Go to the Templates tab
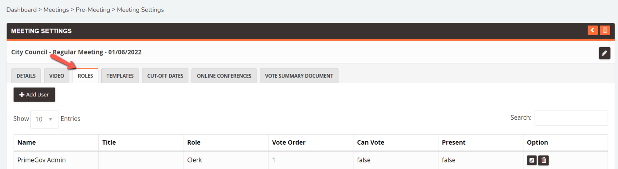The image size is (618, 169). (120, 76)
